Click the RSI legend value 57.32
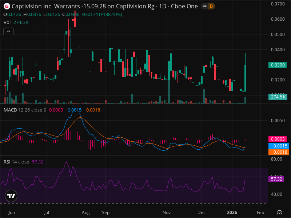This screenshot has width=291, height=218. pos(38,162)
